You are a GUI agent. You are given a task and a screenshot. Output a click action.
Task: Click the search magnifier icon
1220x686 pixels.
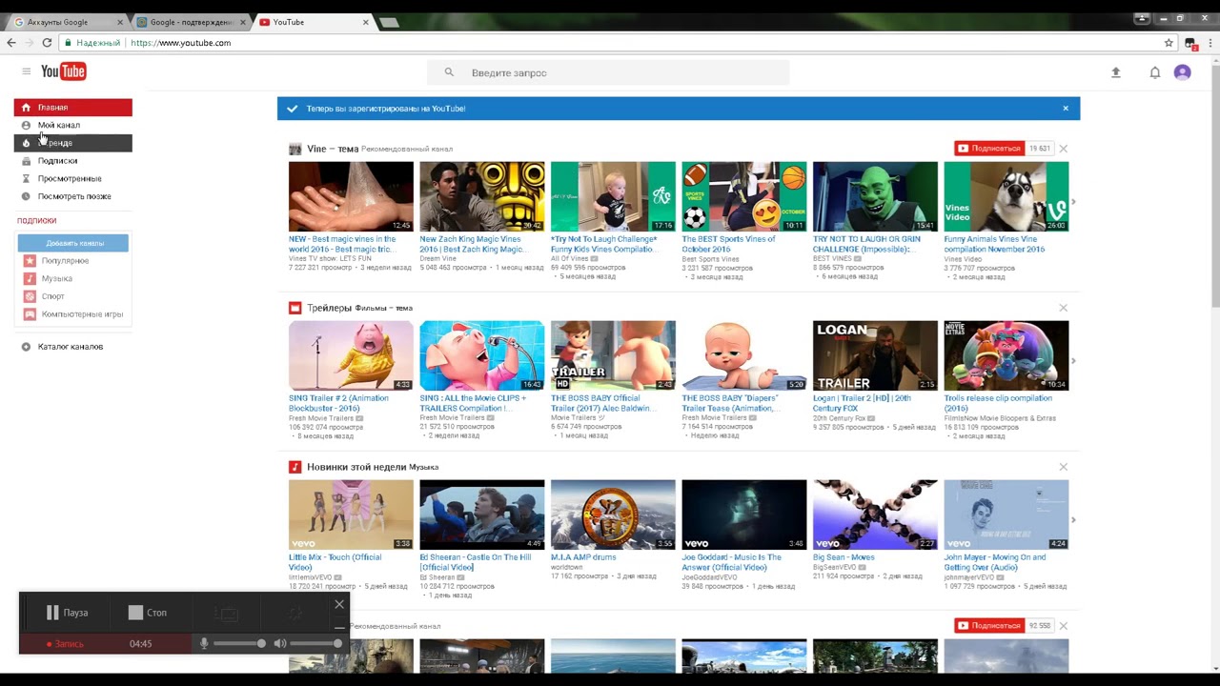tap(449, 72)
